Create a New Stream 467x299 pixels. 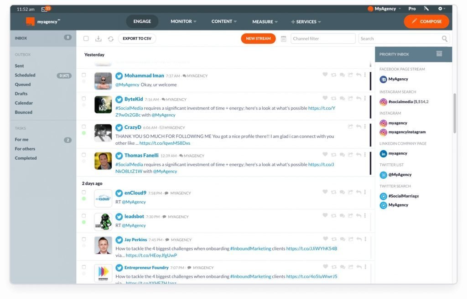pos(258,38)
